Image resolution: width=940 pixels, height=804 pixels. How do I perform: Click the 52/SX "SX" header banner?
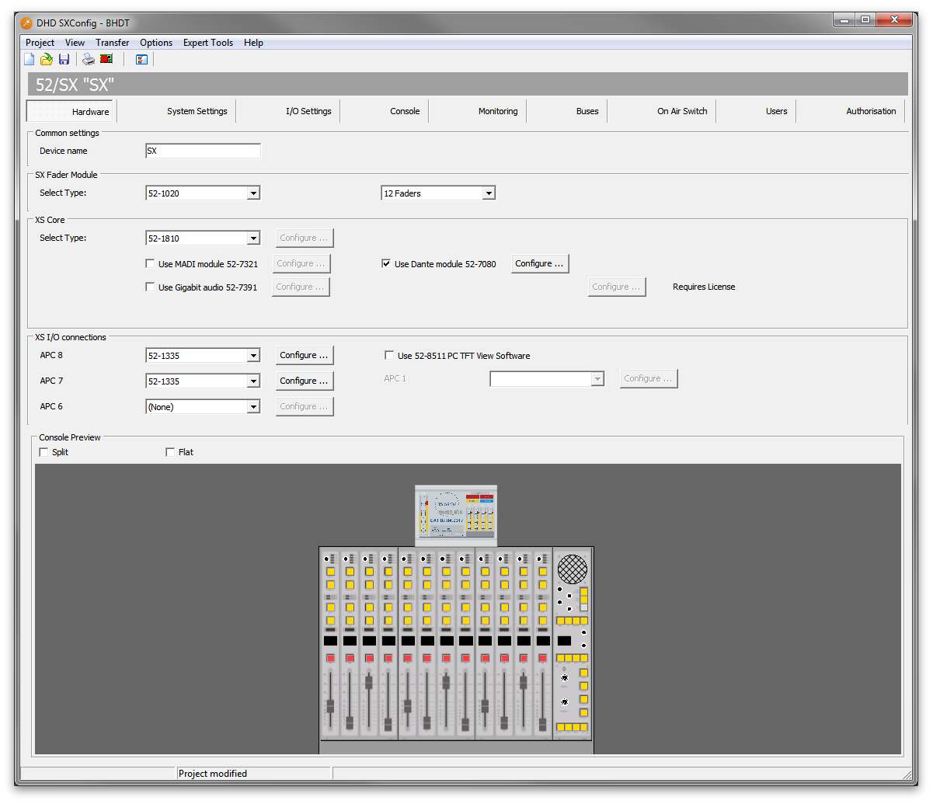click(468, 84)
